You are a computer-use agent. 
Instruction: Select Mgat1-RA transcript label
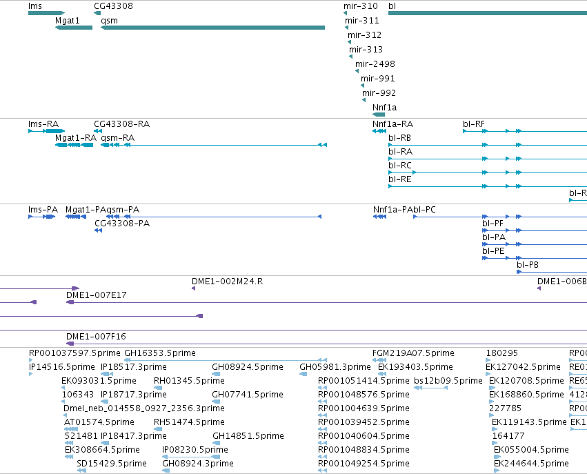click(x=76, y=138)
